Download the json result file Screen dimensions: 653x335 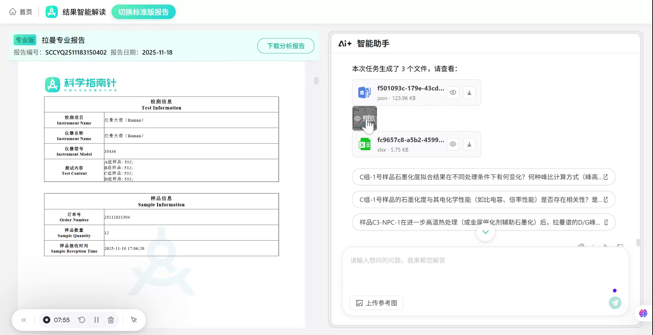469,92
